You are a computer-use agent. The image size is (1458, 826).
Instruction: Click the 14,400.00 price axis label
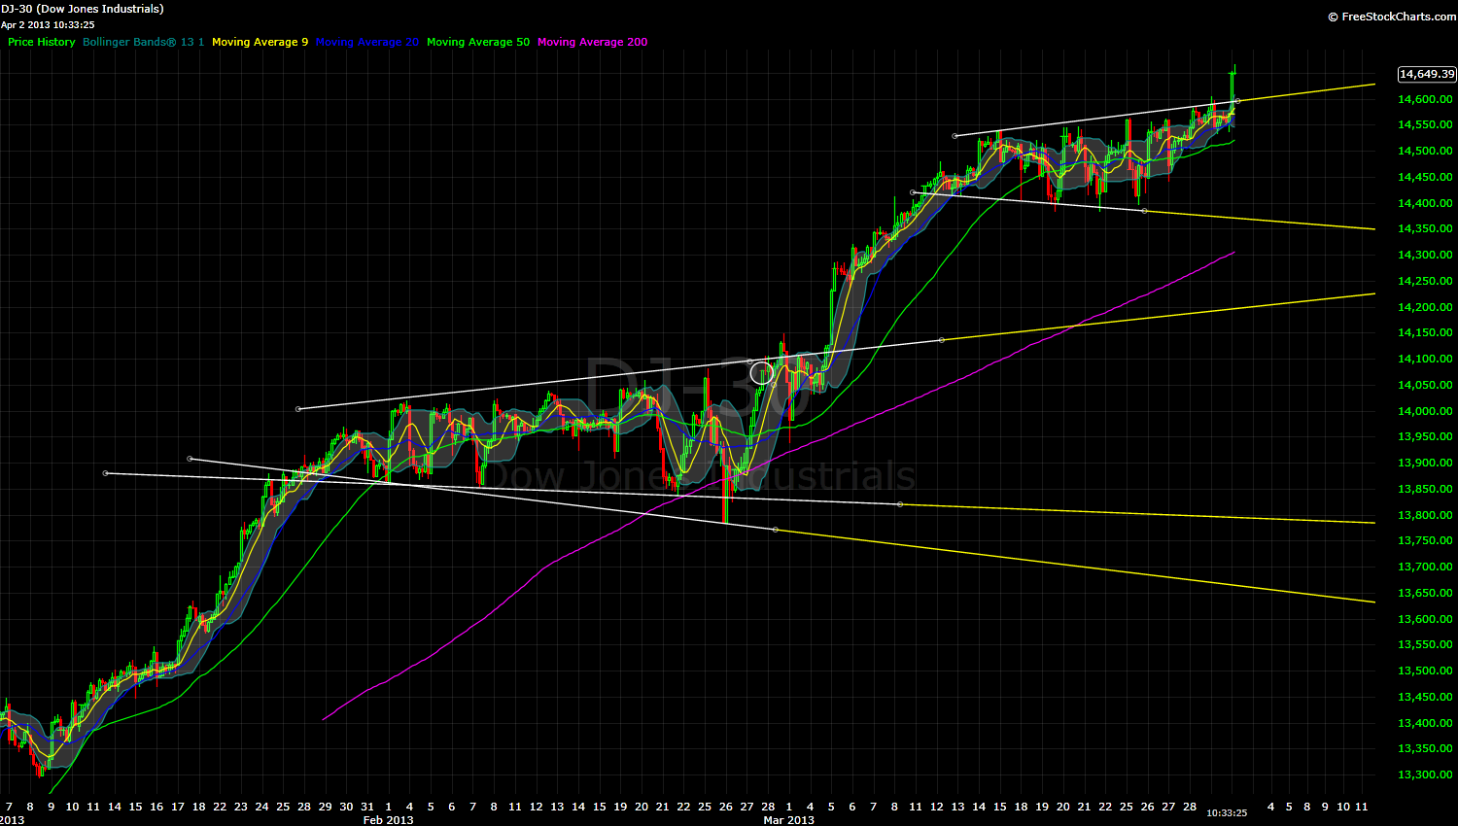[x=1425, y=204]
